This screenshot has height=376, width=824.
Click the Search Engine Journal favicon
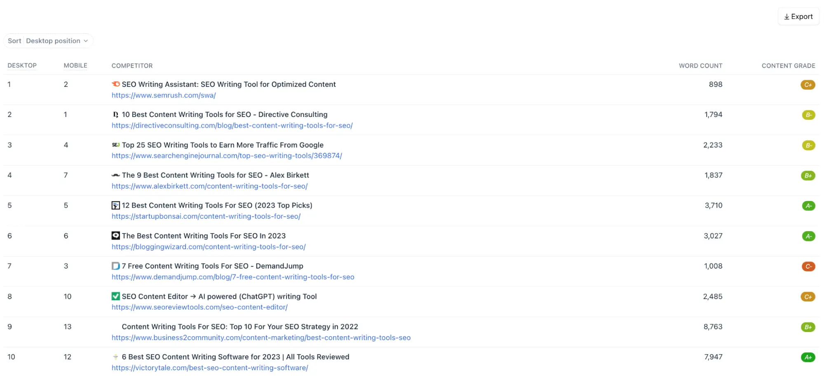click(116, 145)
